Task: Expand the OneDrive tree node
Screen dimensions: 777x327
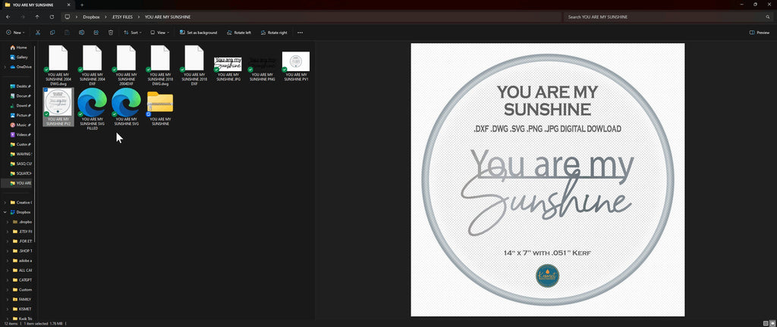Action: coord(5,67)
